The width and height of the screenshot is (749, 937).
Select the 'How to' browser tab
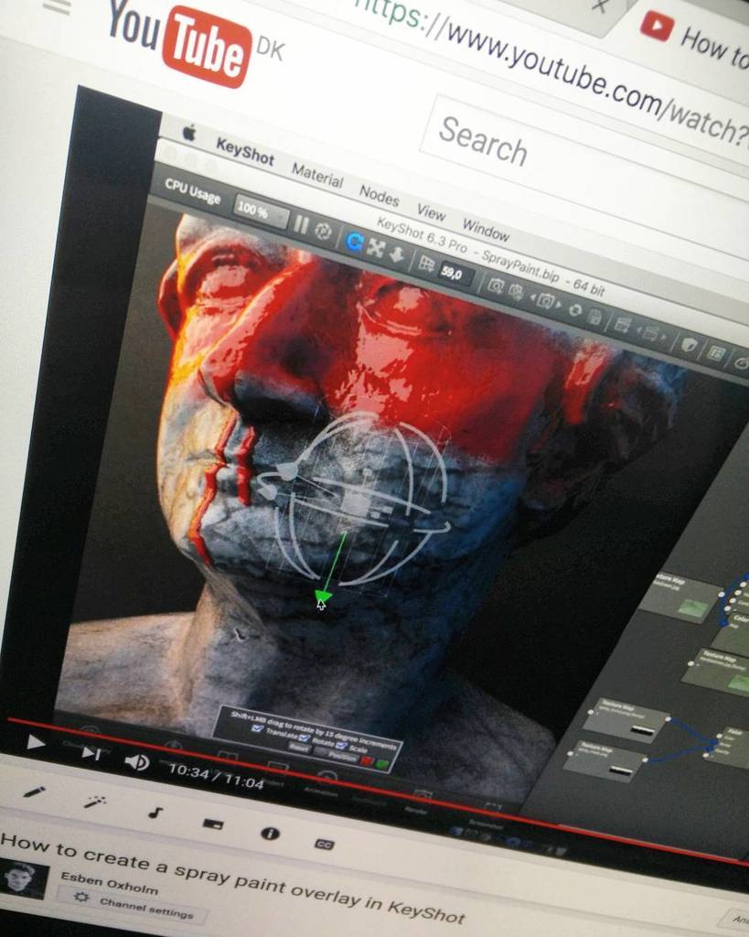696,38
